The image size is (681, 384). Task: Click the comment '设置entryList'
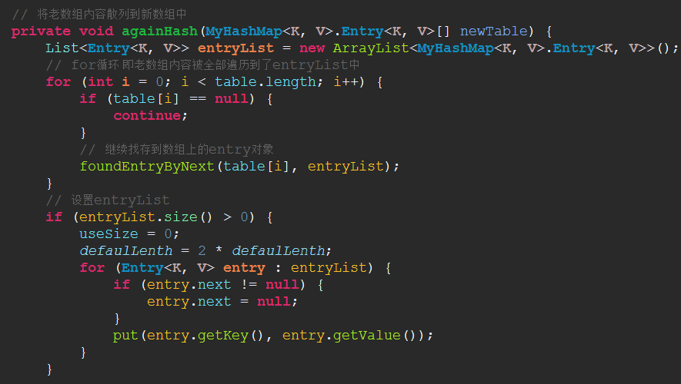(x=108, y=200)
